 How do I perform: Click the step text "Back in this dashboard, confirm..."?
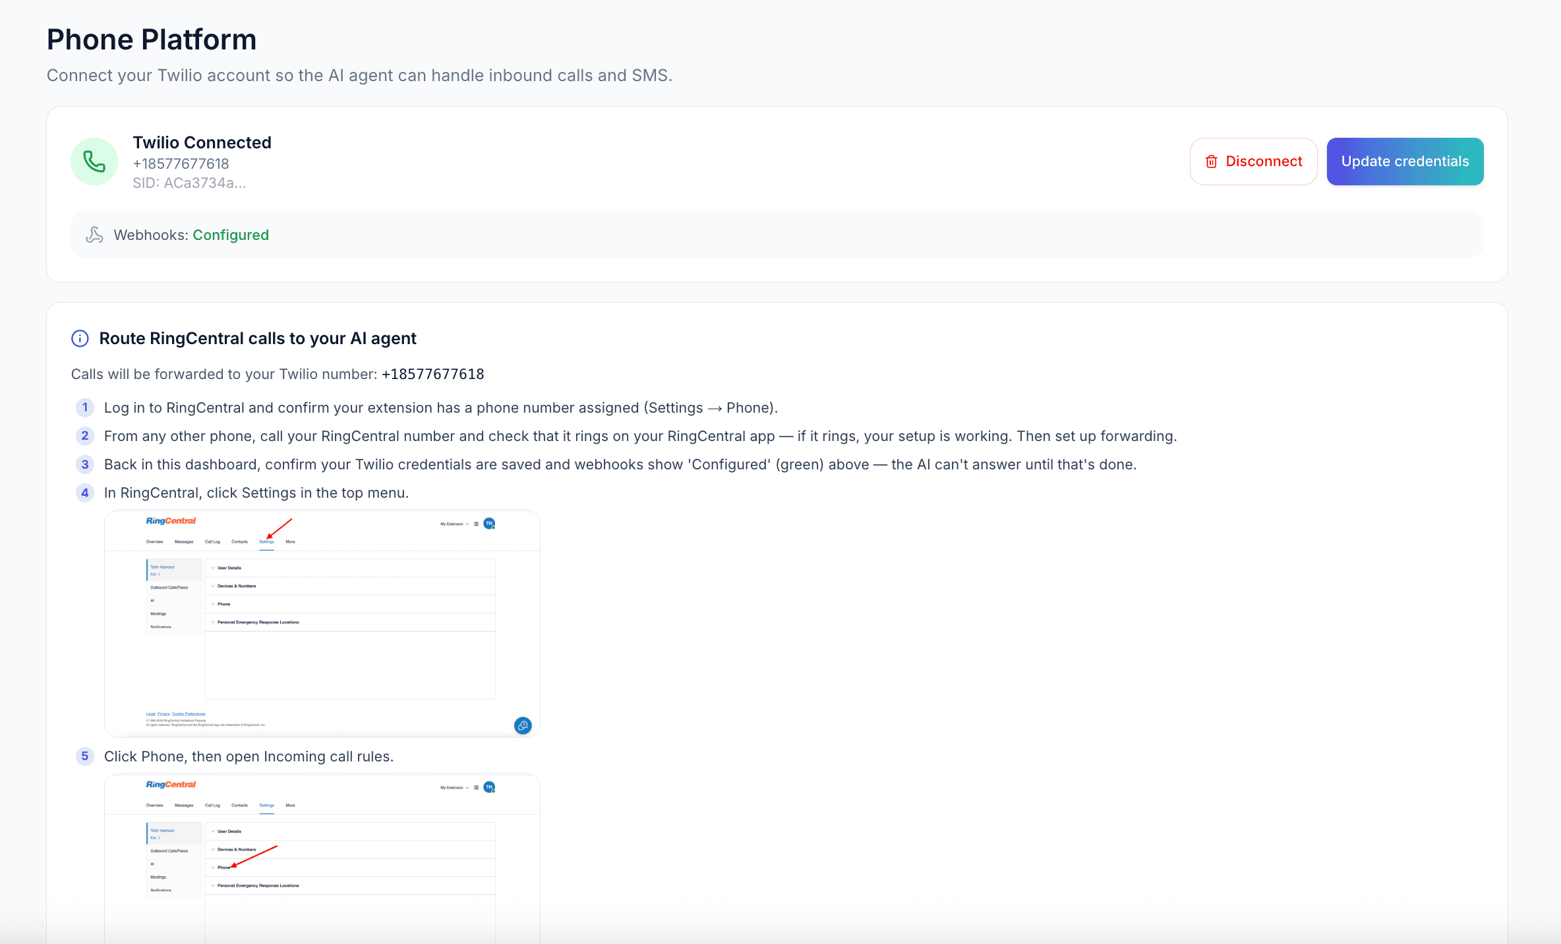620,464
